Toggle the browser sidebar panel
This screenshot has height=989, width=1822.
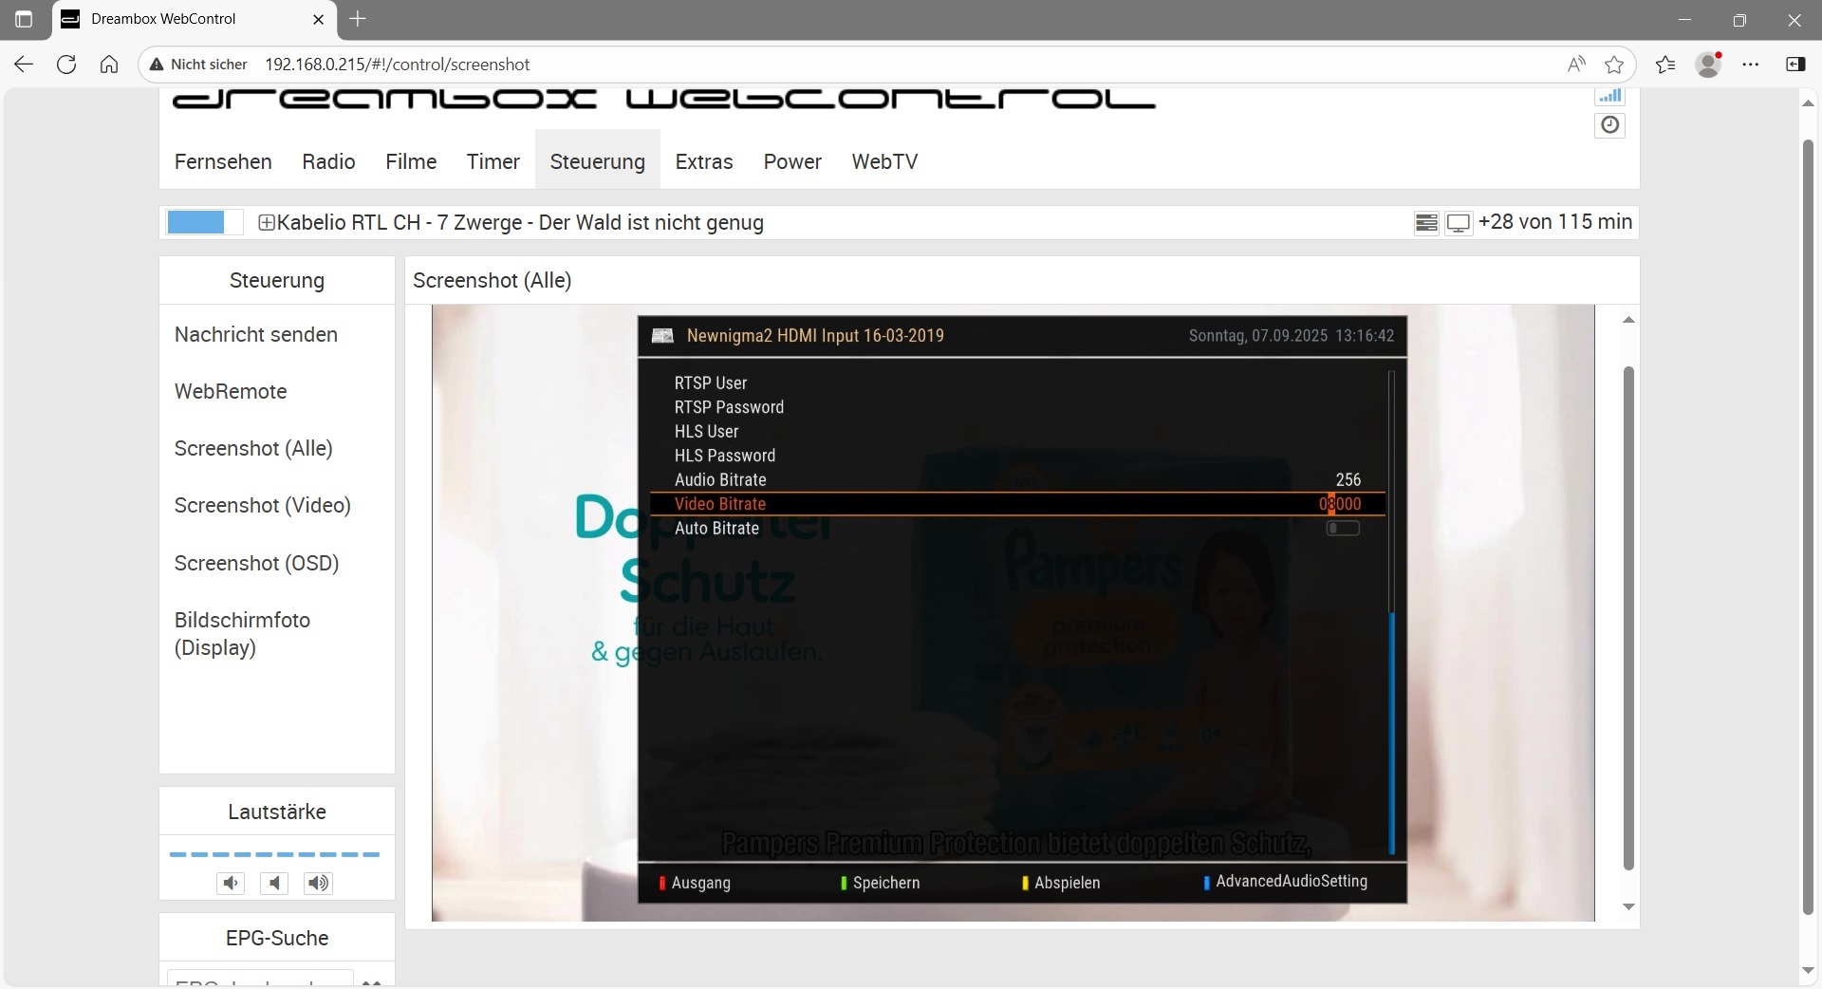1795,65
